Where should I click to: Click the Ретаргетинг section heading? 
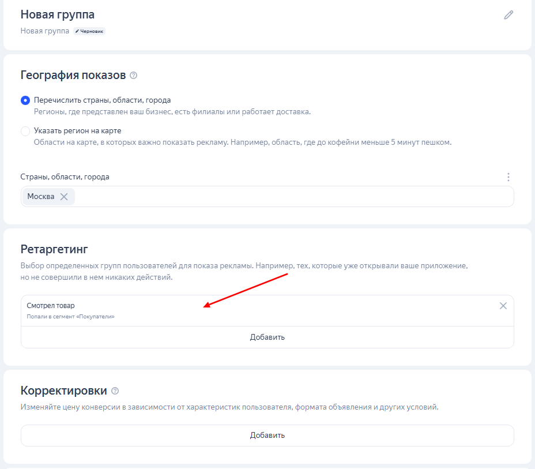pos(53,249)
